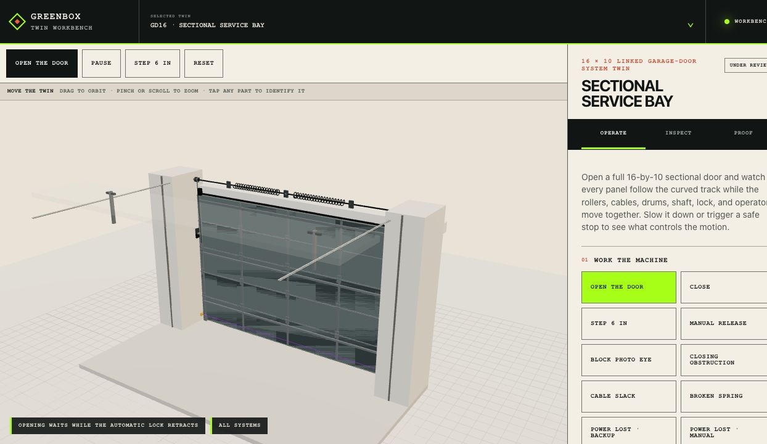Click the opening waits lock status message
The width and height of the screenshot is (767, 444).
pyautogui.click(x=108, y=425)
